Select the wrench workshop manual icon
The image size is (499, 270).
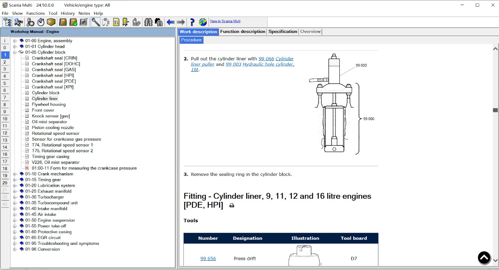[95, 22]
